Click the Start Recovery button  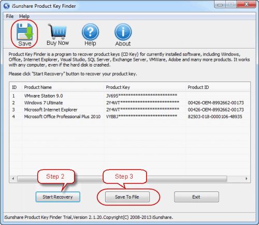(58, 197)
